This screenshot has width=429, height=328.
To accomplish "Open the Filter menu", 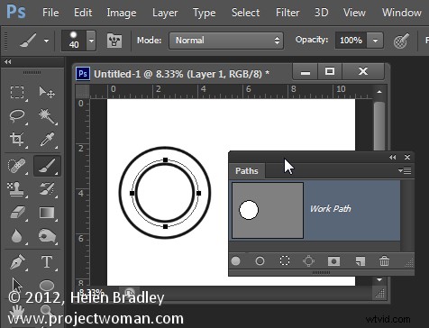I will point(288,13).
